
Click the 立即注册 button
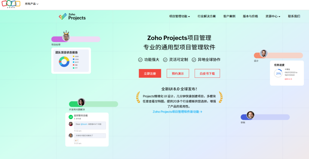coord(150,74)
